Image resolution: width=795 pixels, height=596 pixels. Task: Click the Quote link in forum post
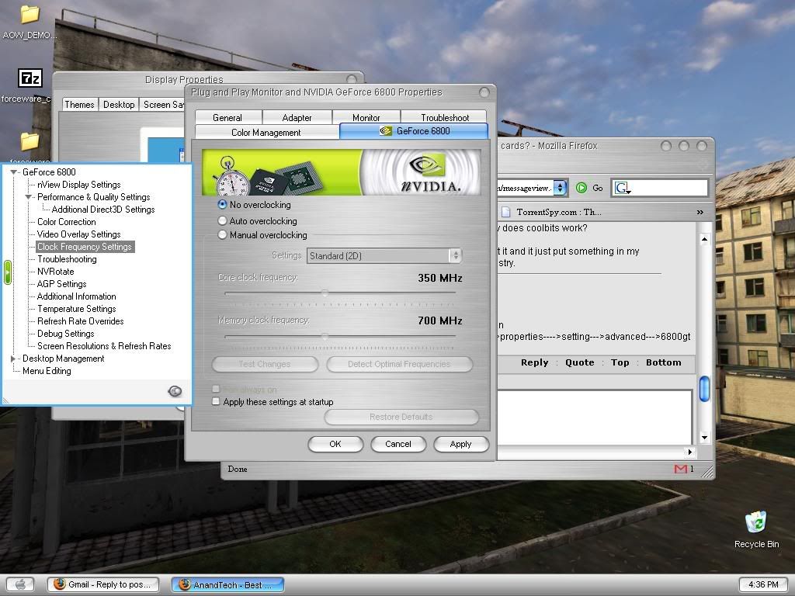pos(579,362)
